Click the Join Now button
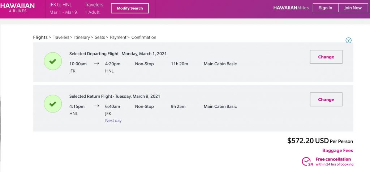The width and height of the screenshot is (370, 172). (353, 8)
